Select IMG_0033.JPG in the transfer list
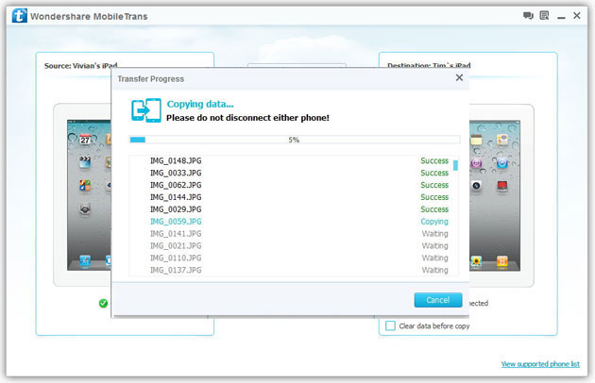Image resolution: width=595 pixels, height=383 pixels. tap(294, 173)
